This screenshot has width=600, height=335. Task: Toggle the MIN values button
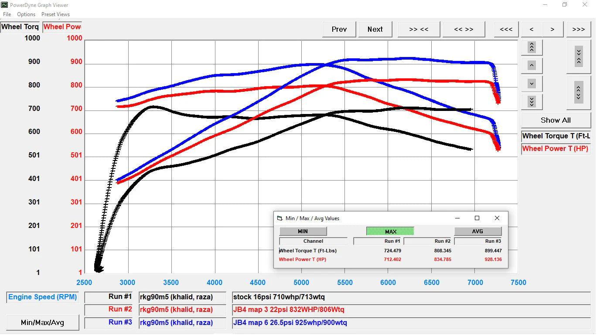(303, 231)
